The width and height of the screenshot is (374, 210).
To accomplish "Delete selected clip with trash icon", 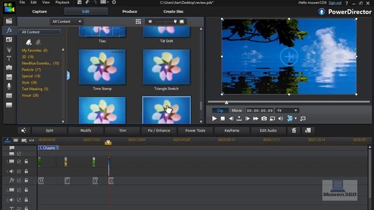I will (294, 131).
